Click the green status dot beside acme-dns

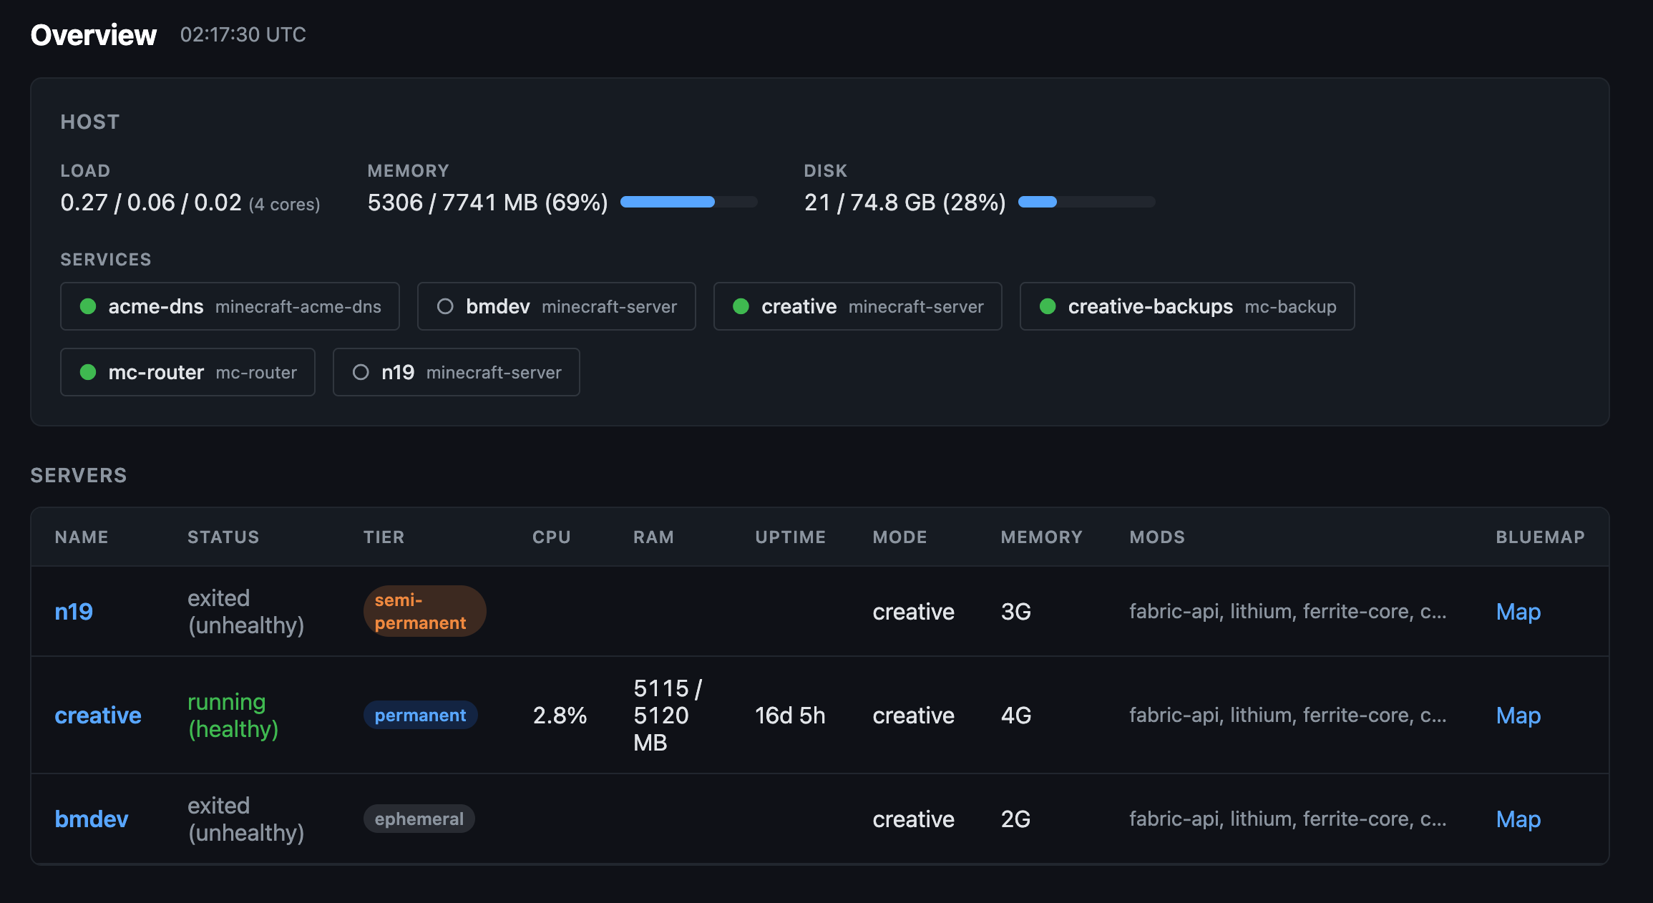point(87,306)
